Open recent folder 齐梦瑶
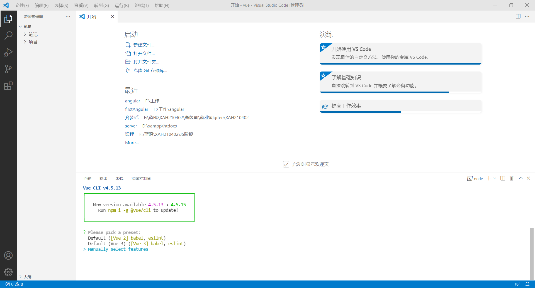The width and height of the screenshot is (535, 288). pos(132,118)
